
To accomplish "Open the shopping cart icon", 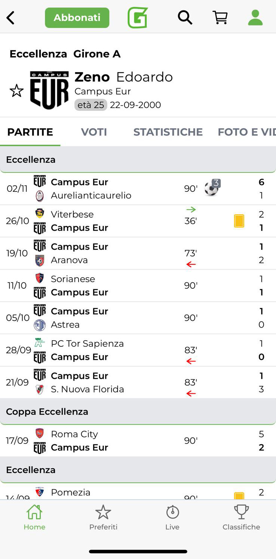I will pos(220,18).
